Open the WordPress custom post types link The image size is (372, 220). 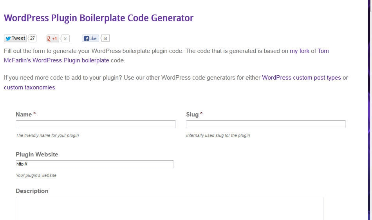coord(301,78)
